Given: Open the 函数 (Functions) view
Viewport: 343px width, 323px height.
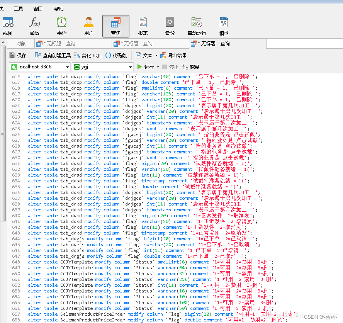Looking at the screenshot, I should (35, 25).
